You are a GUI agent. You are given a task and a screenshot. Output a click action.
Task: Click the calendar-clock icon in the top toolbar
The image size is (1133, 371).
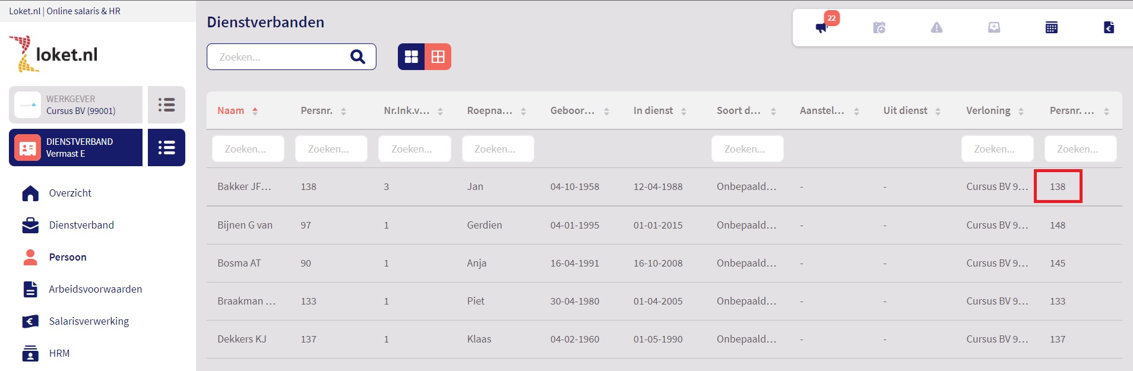click(x=879, y=27)
